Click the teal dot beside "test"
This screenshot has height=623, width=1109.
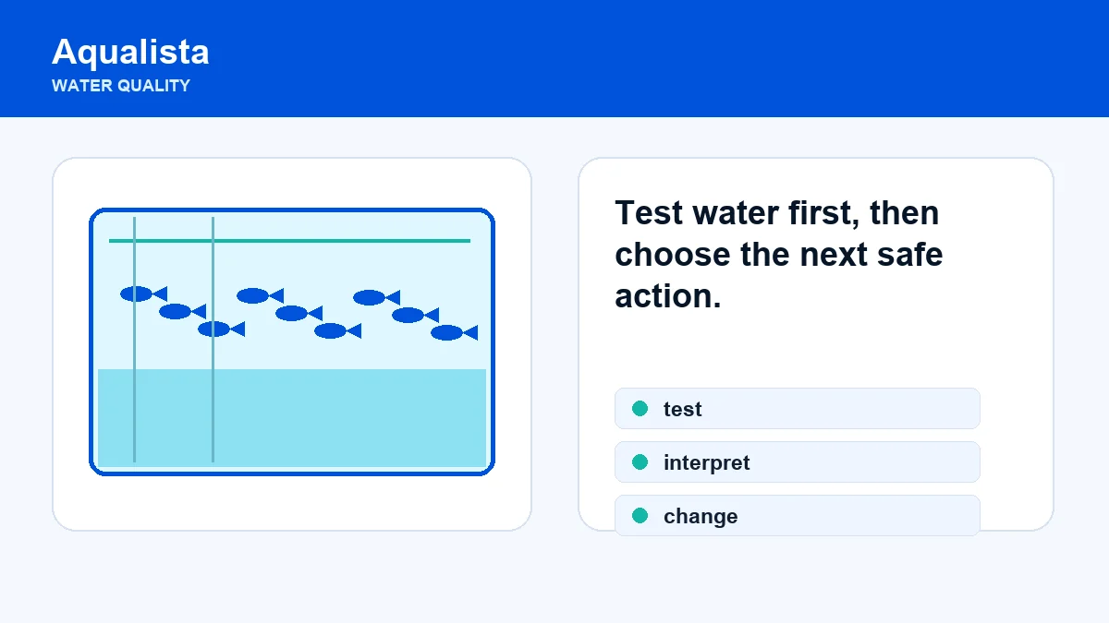[640, 409]
